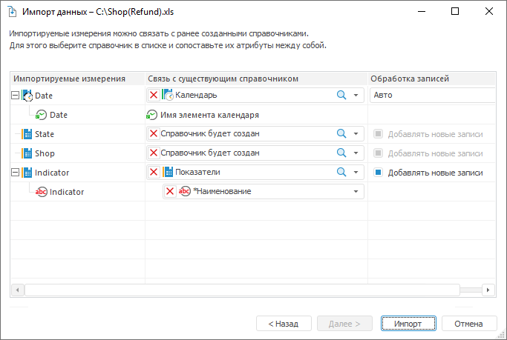Go back with < Назад button

[284, 324]
